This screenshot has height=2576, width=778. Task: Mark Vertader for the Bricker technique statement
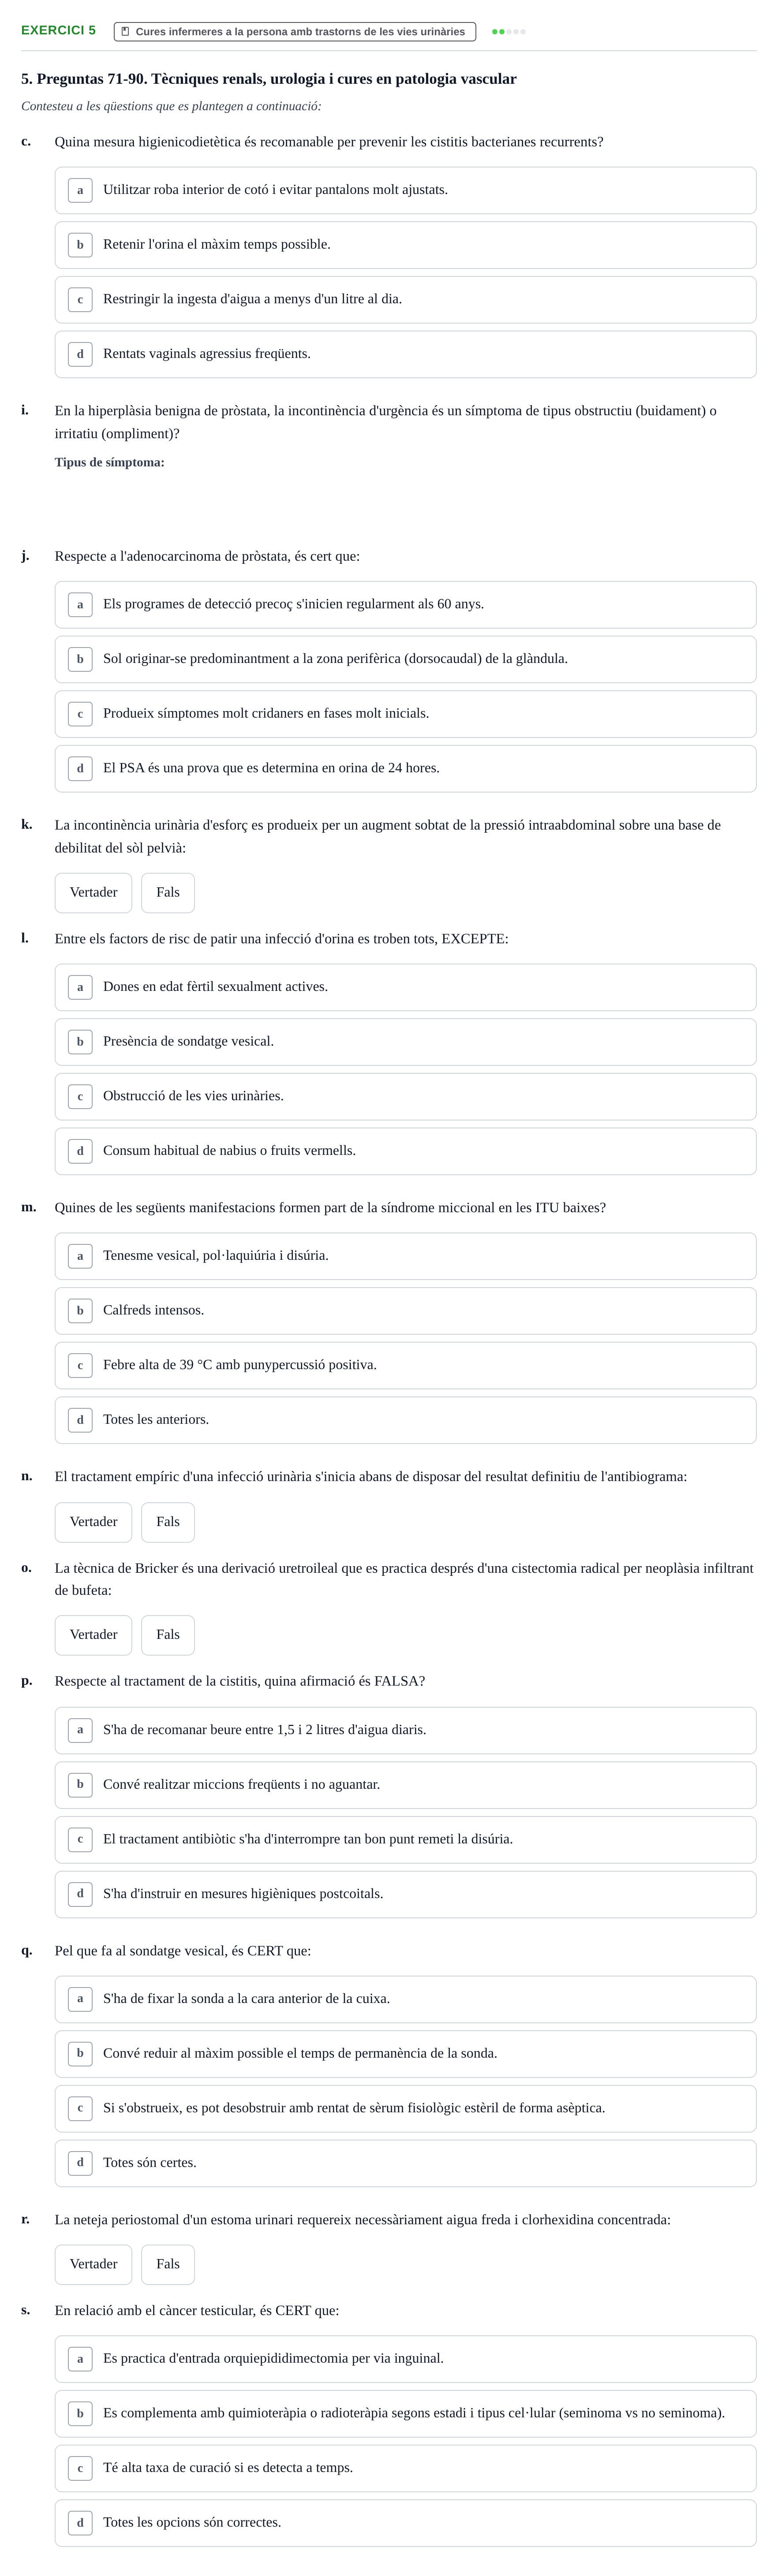point(93,1634)
